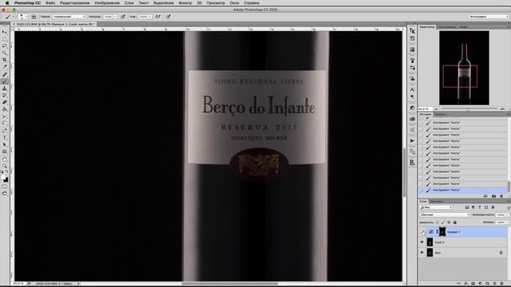Add layer mask icon at Layers bottom
Image resolution: width=511 pixels, height=287 pixels.
473,284
